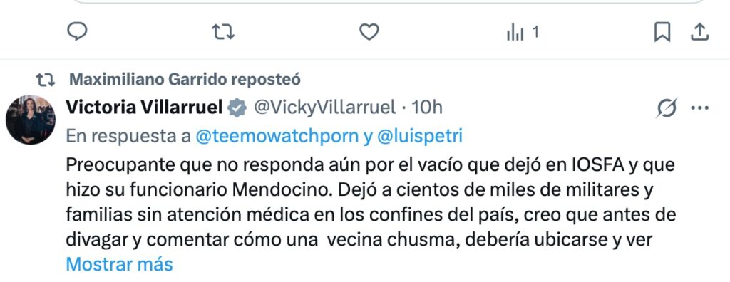Share the post with upload arrow icon
Viewport: 730px width, 282px height.
[x=699, y=32]
